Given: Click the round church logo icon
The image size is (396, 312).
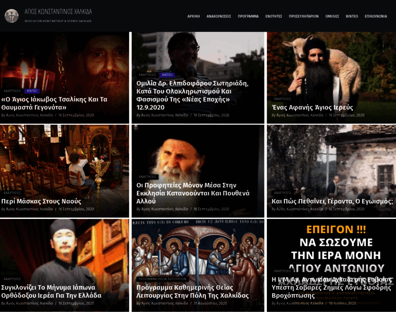Looking at the screenshot, I should coord(11,16).
